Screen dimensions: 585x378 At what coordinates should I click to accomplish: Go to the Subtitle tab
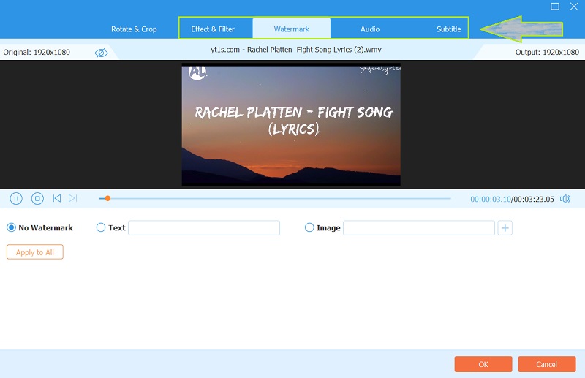pyautogui.click(x=448, y=29)
